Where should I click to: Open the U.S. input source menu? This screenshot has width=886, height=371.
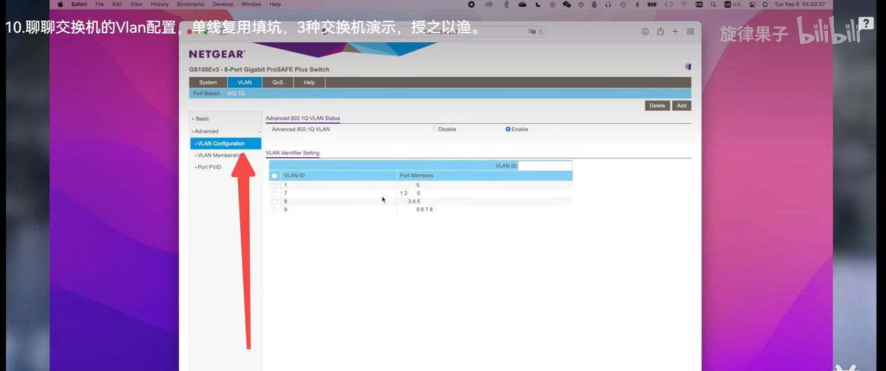[732, 4]
